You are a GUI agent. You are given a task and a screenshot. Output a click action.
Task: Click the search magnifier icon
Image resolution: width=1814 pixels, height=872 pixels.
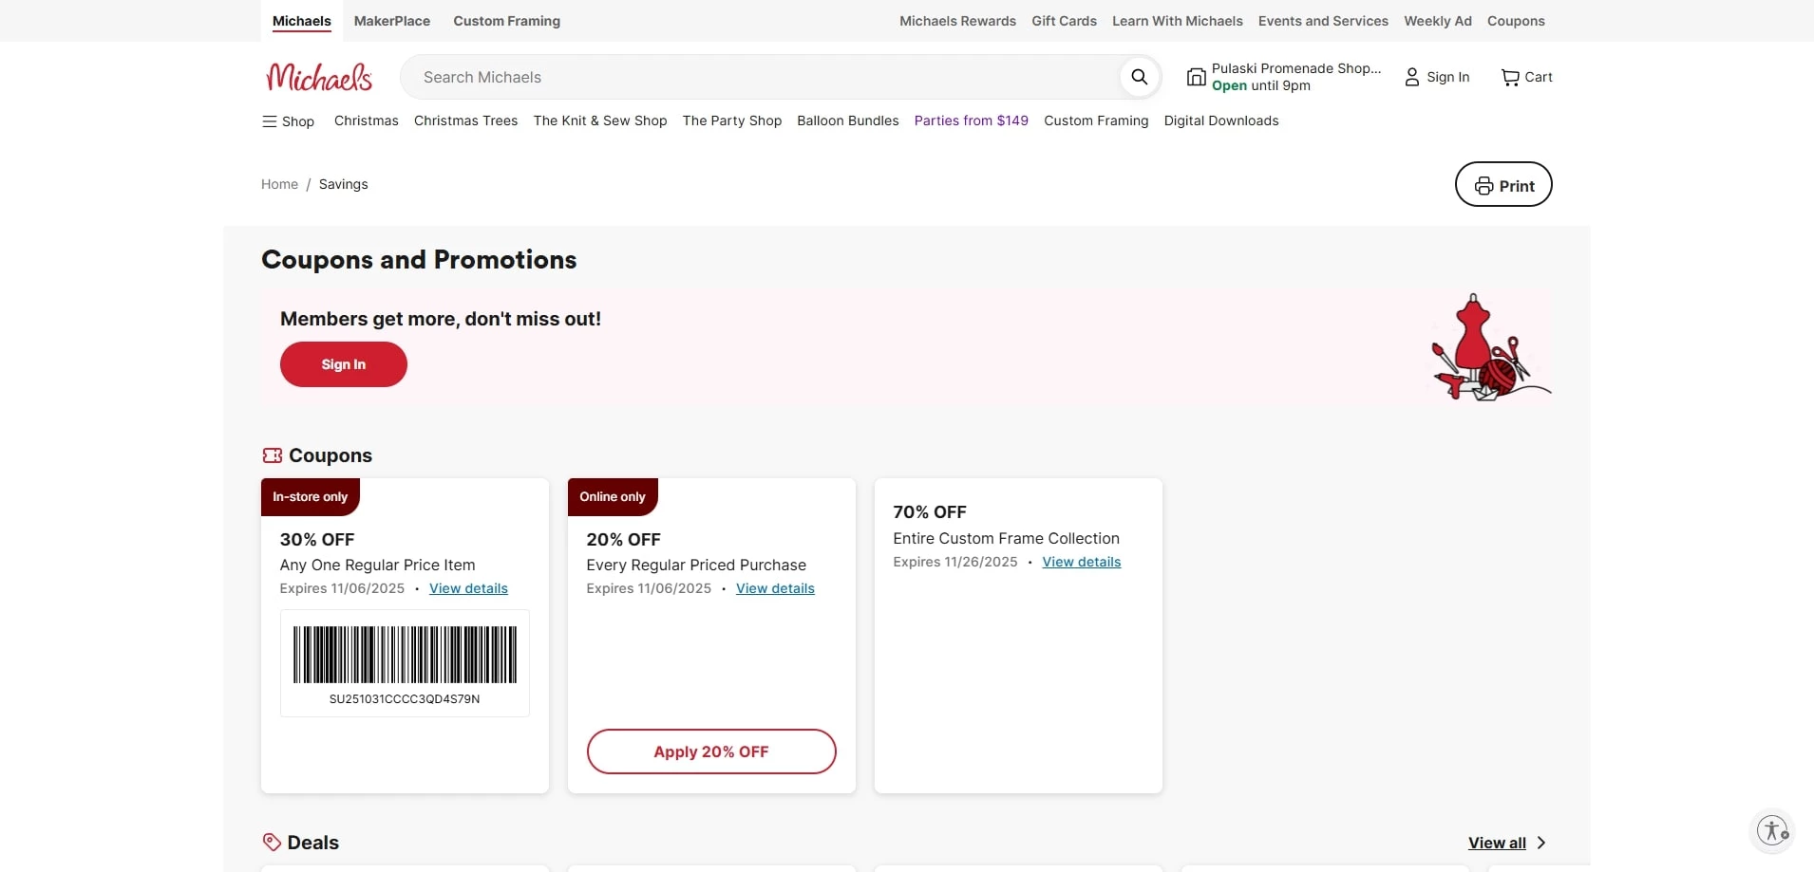[1139, 77]
